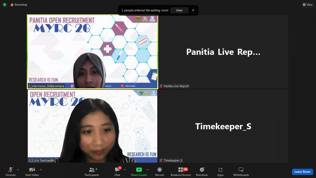Click the 'S_5_Vivi Tantriawan' name label
The image size is (316, 178).
click(42, 160)
